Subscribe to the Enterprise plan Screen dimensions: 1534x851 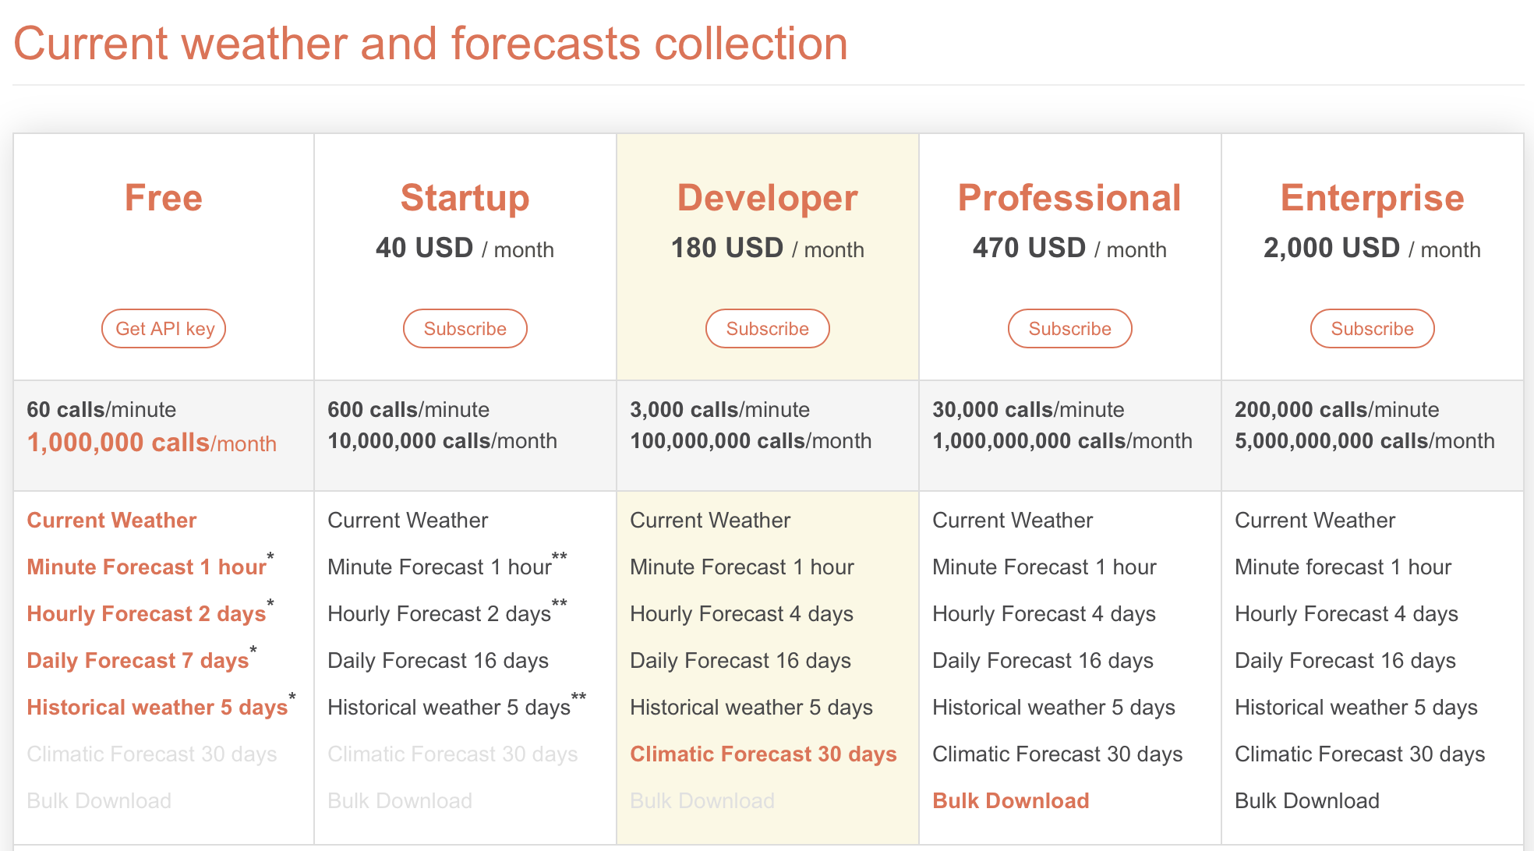[x=1373, y=329]
